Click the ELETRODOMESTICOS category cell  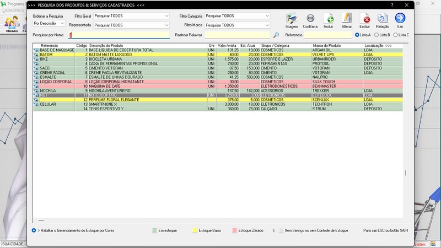coord(279,86)
